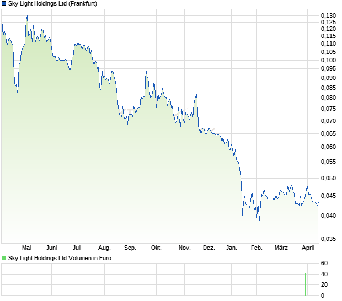
Task: Select the Aug. month label
Action: tap(104, 248)
